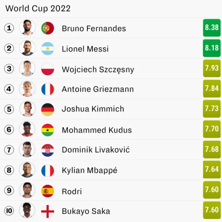Click the 8.38 rating badge
The image size is (222, 222).
click(212, 28)
